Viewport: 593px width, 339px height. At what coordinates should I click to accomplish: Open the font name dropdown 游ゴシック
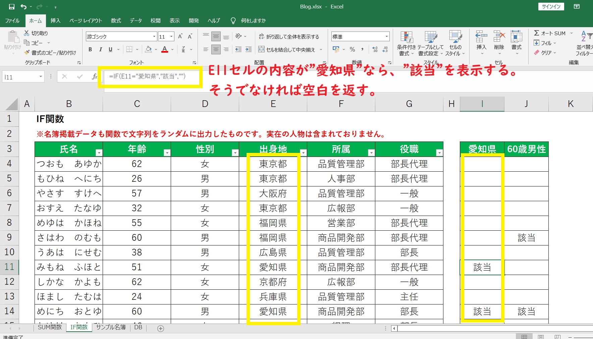coord(154,37)
